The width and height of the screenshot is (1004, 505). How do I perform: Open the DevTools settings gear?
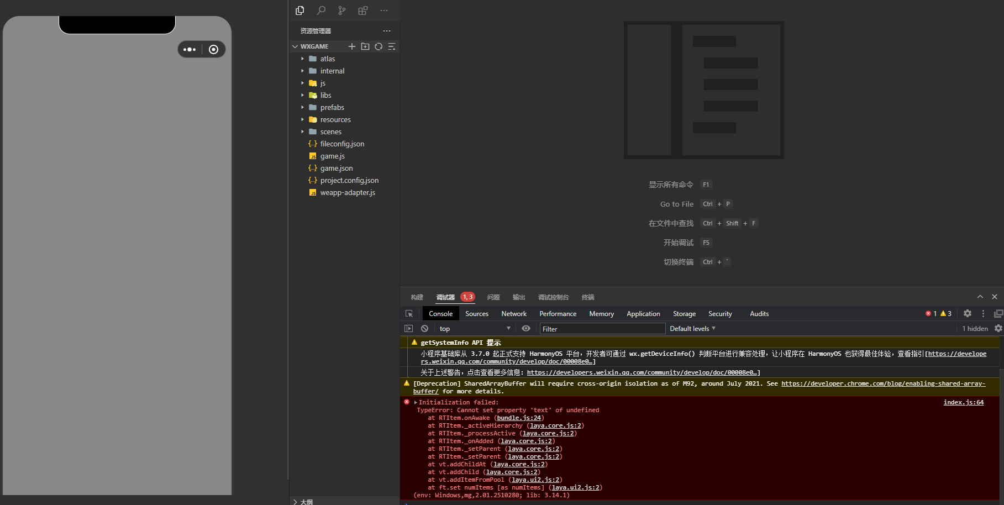(x=968, y=313)
